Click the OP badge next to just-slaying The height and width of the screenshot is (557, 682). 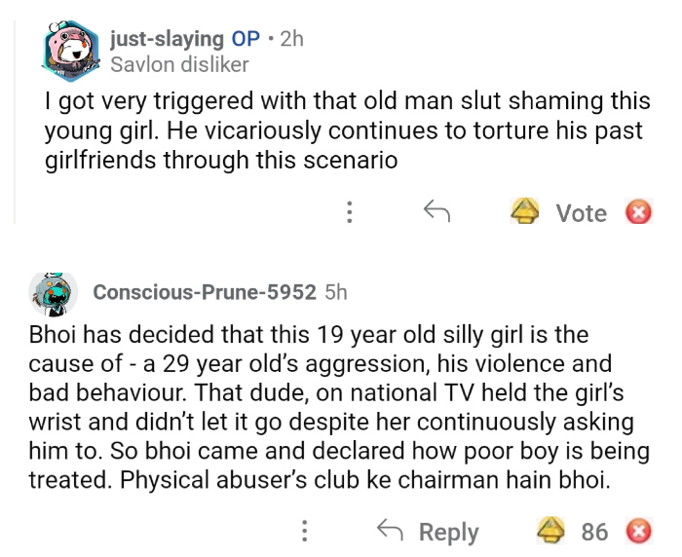245,39
